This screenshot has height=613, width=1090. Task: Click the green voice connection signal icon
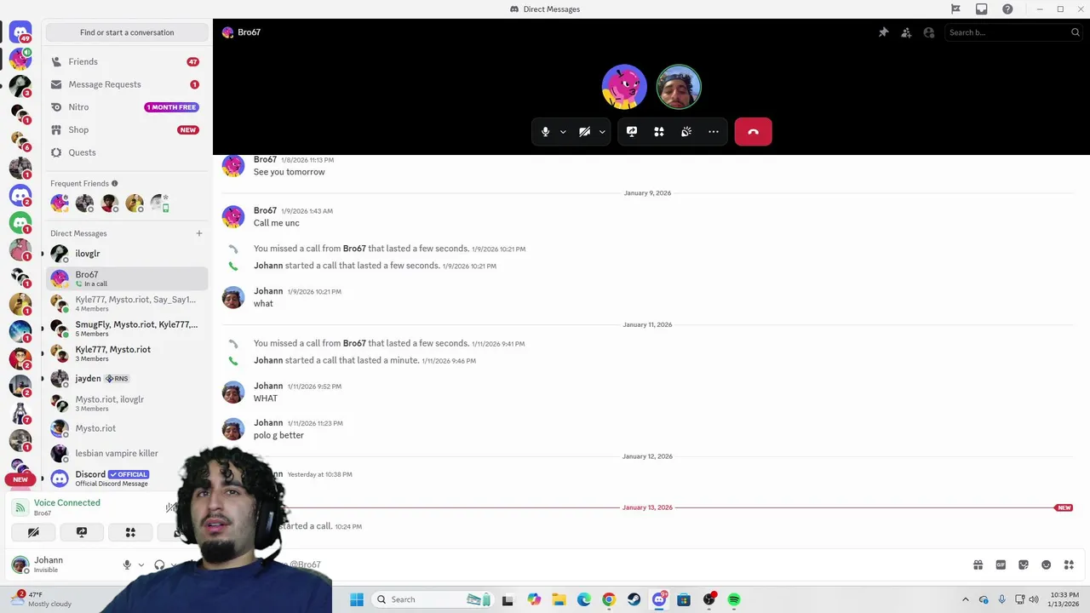(20, 507)
